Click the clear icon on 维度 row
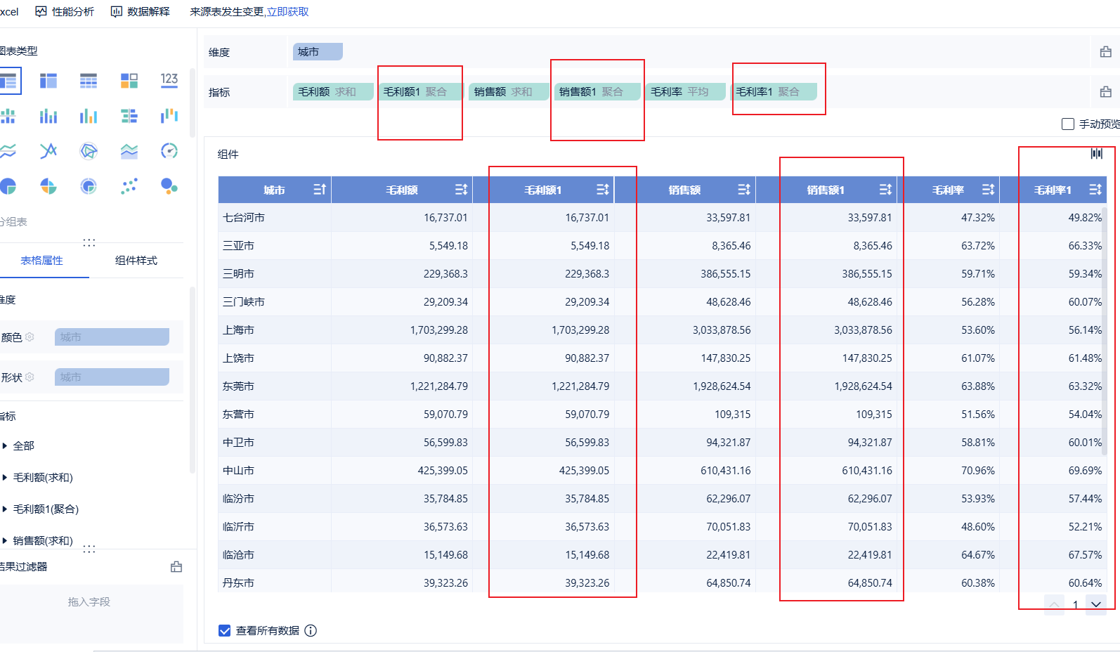The width and height of the screenshot is (1120, 652). point(1106,52)
